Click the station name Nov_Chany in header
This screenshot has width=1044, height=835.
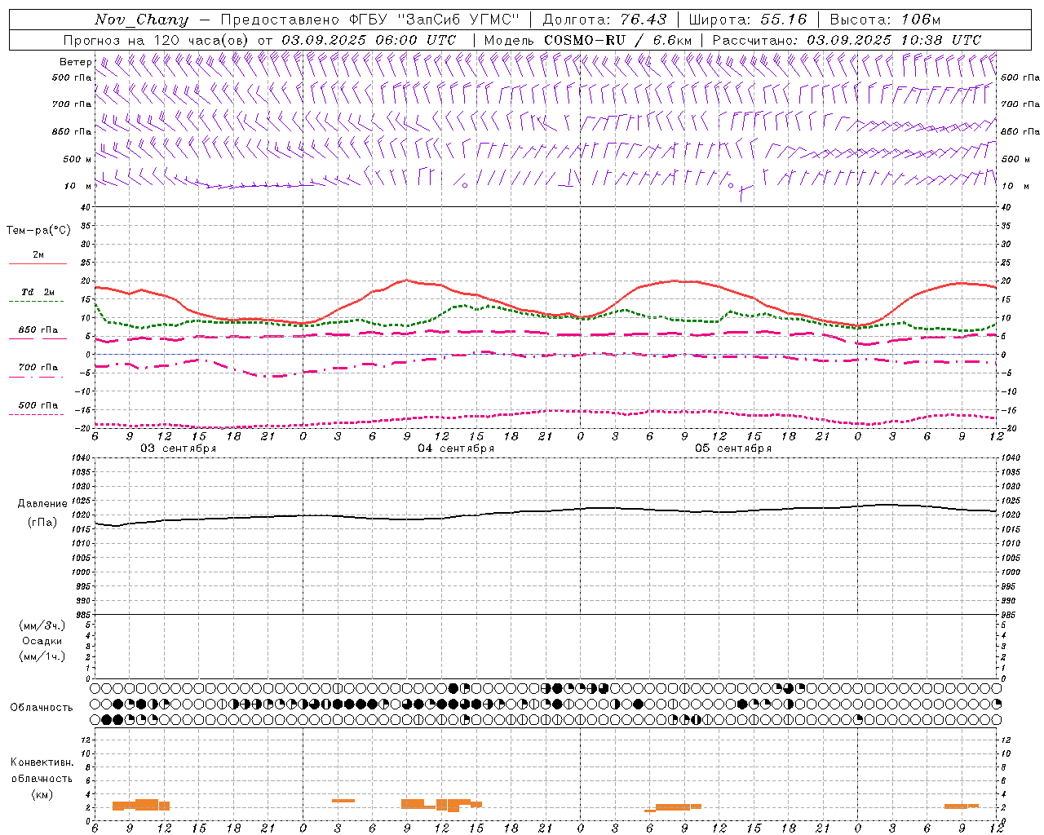(x=141, y=20)
